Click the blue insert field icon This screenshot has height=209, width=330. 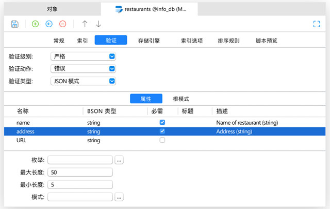point(49,24)
